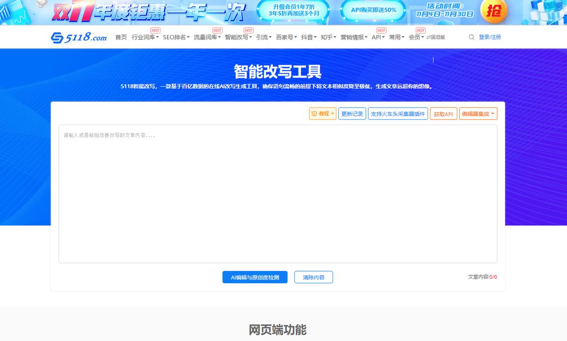Click the 清除内容 button

[313, 277]
